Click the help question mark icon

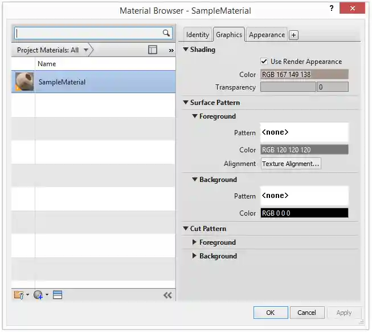[x=332, y=9]
